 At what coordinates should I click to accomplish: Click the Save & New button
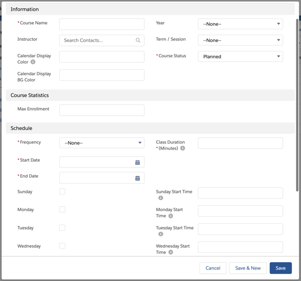point(248,268)
